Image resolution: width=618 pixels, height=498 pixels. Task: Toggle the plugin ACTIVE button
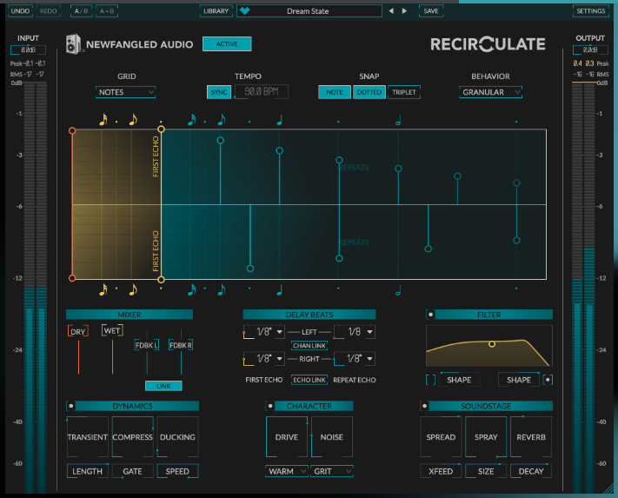[x=226, y=44]
